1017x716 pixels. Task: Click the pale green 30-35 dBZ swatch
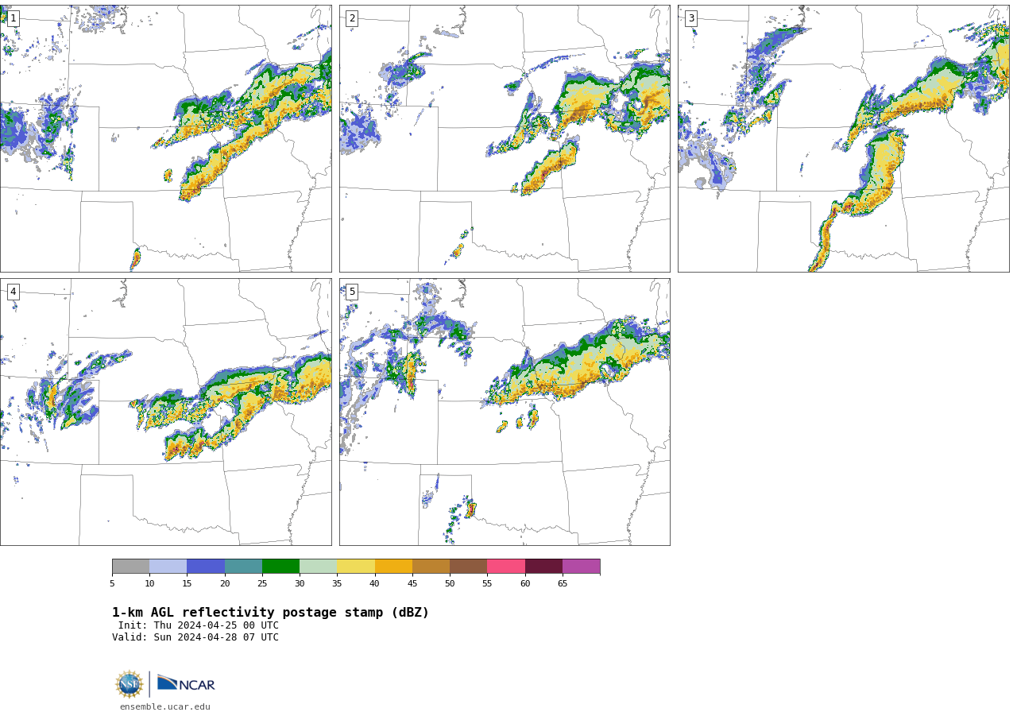[319, 567]
